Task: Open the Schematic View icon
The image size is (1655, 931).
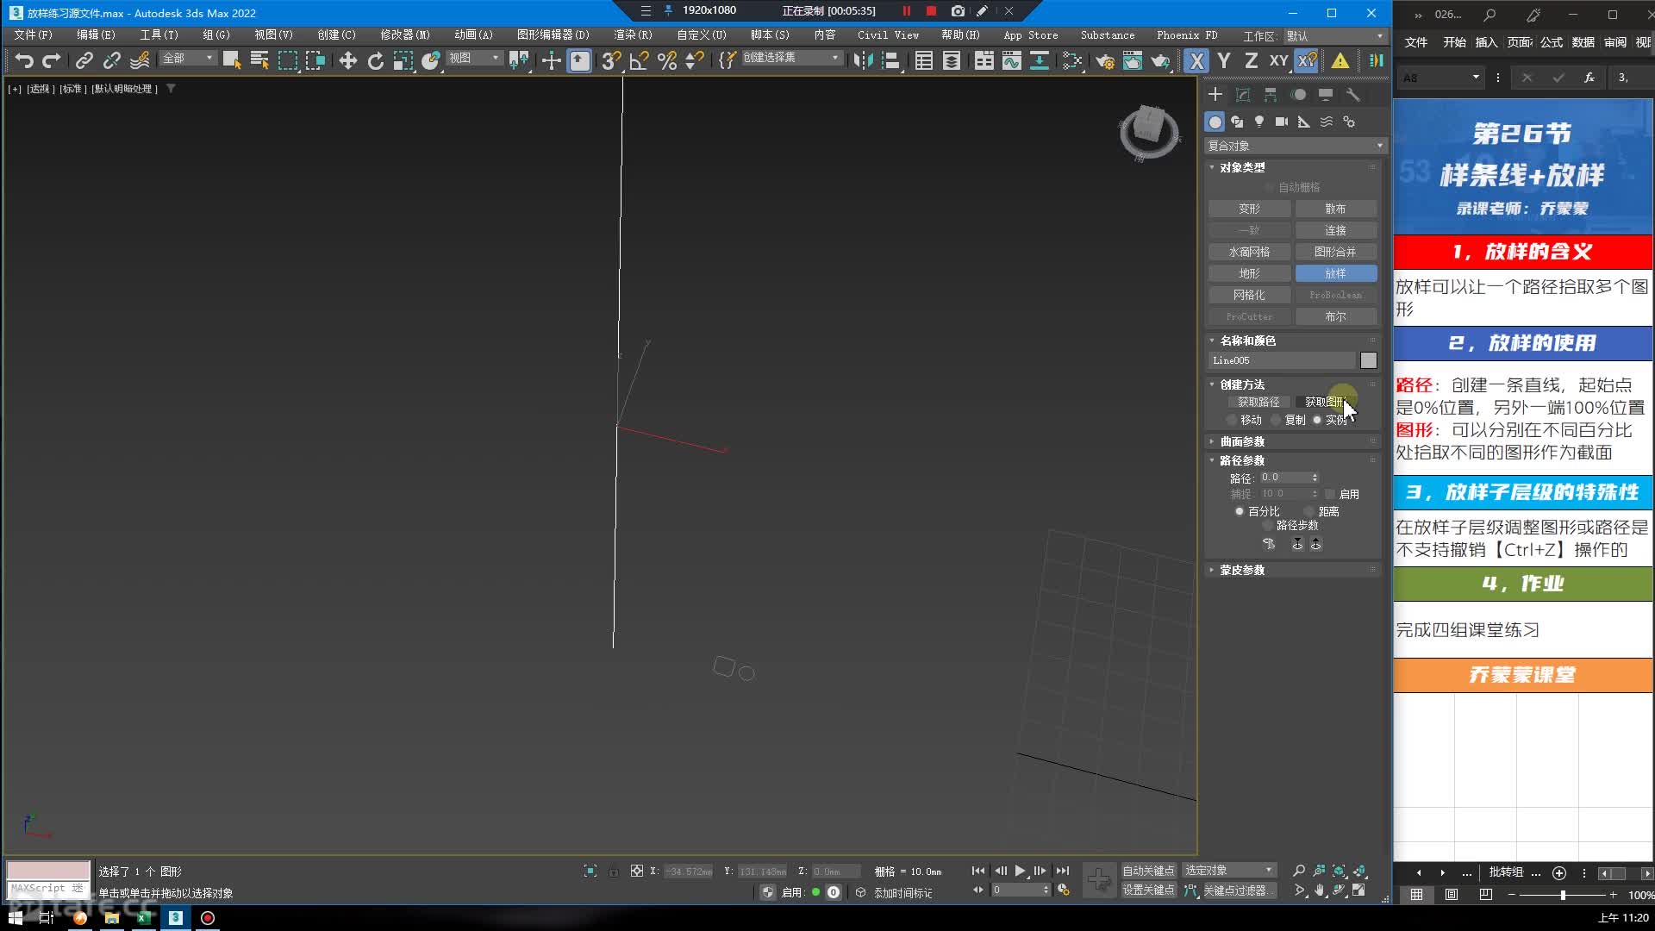Action: (1039, 60)
